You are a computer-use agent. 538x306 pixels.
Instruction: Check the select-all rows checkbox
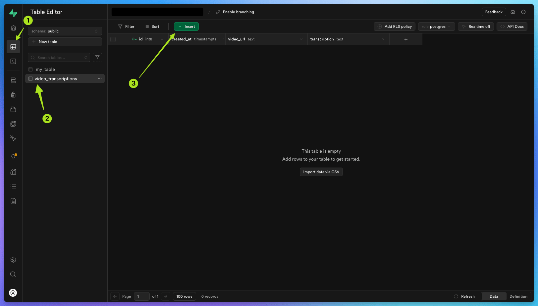coord(113,39)
